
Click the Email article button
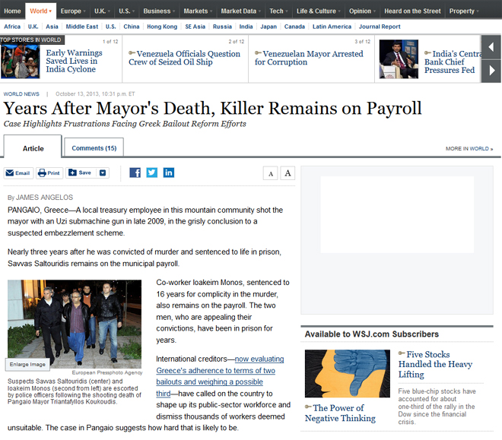point(18,173)
